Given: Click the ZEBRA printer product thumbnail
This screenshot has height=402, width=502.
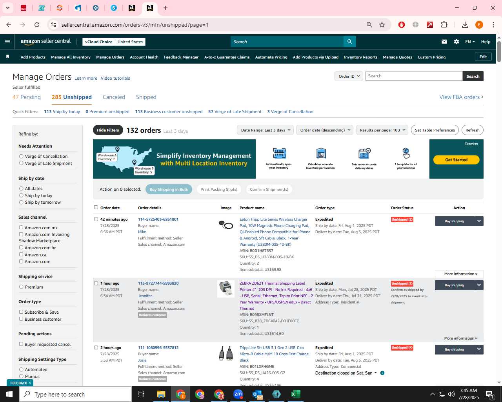Looking at the screenshot, I should (226, 289).
